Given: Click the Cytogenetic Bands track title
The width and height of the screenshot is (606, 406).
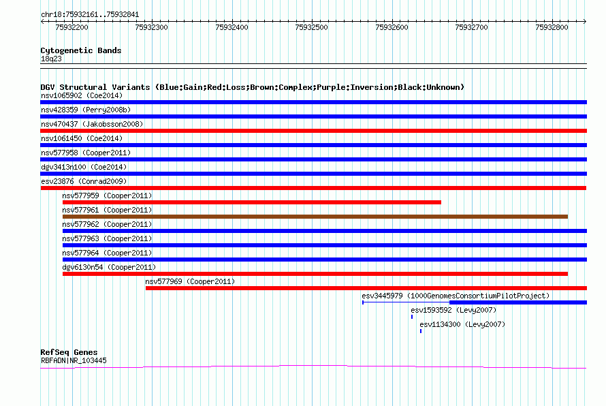Looking at the screenshot, I should tap(81, 50).
